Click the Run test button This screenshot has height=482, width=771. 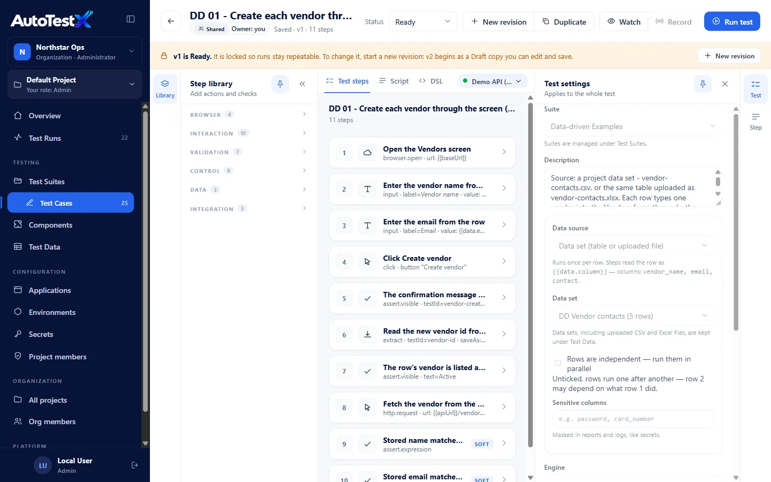coord(732,21)
